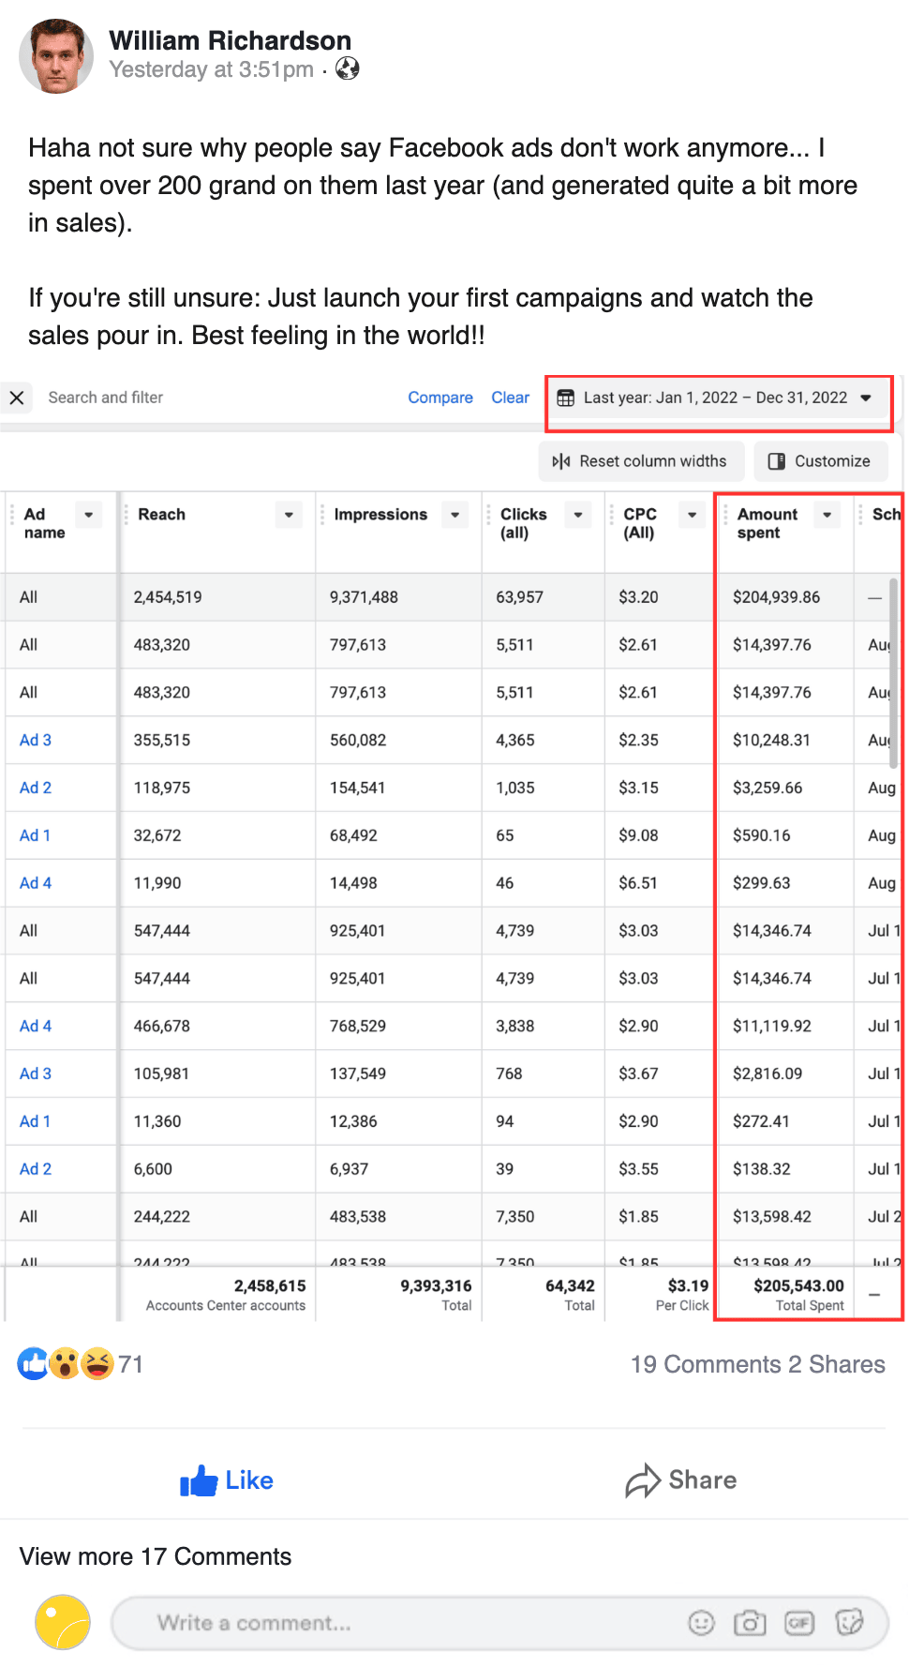Click the Reset column widths icon
Viewport: 909px width, 1667px height.
pyautogui.click(x=561, y=461)
